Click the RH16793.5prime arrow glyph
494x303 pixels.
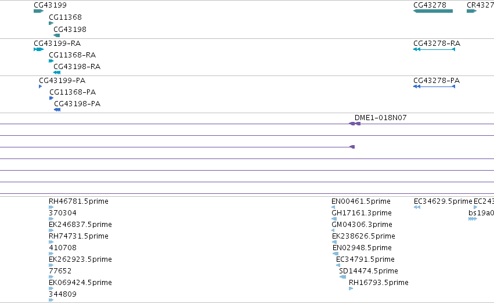click(351, 288)
